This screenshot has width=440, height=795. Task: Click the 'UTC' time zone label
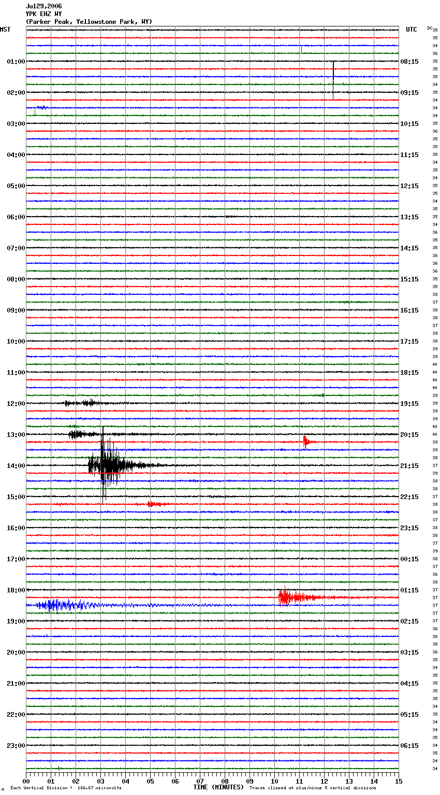tap(411, 30)
